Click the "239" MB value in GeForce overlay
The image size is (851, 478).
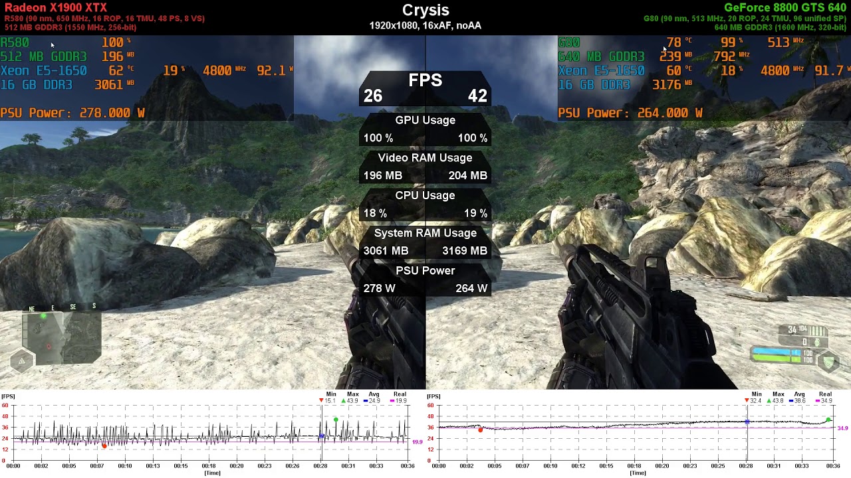tap(670, 56)
